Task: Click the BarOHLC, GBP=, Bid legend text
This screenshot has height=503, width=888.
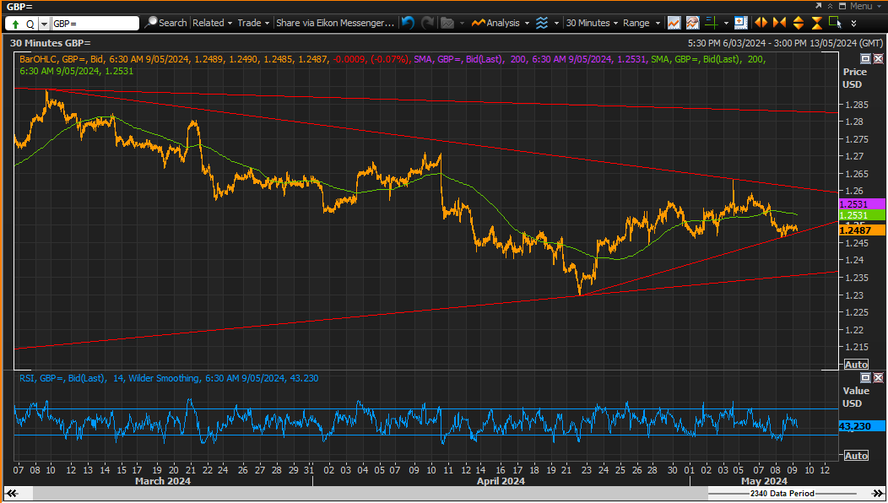Action: pyautogui.click(x=62, y=59)
